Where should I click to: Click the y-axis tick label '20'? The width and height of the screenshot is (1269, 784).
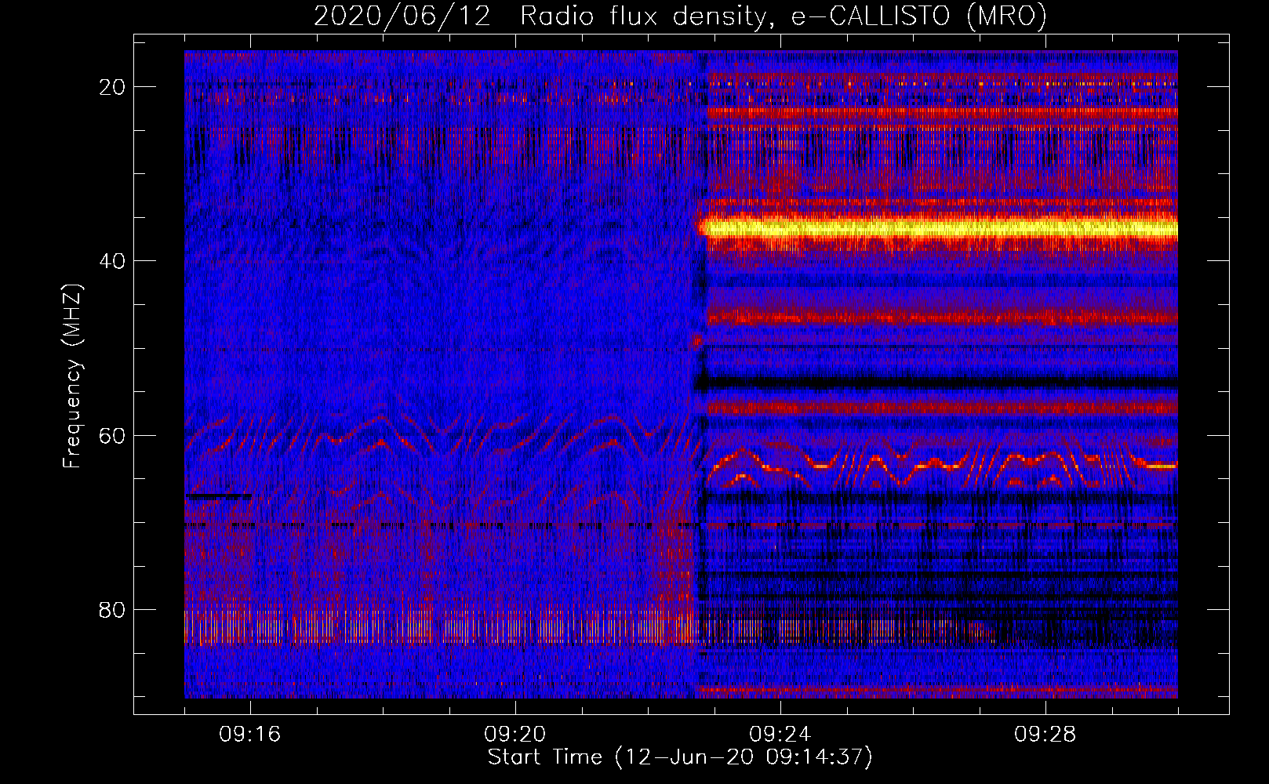(113, 87)
